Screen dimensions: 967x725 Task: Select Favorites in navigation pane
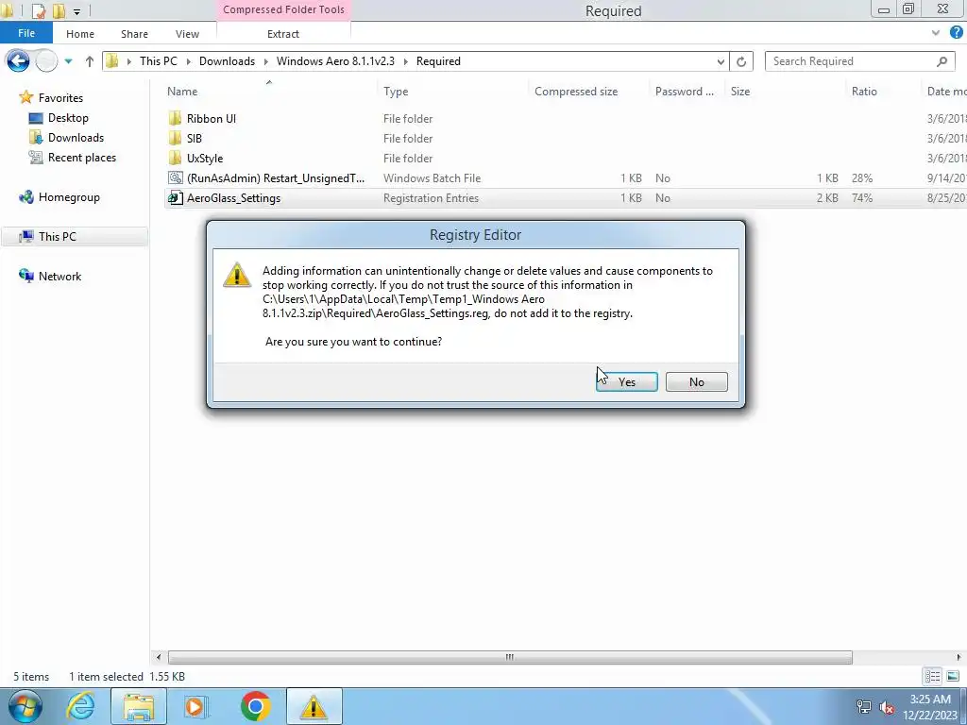click(59, 97)
